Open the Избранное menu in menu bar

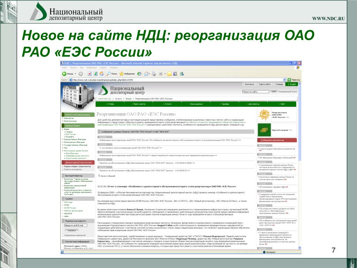92,67
